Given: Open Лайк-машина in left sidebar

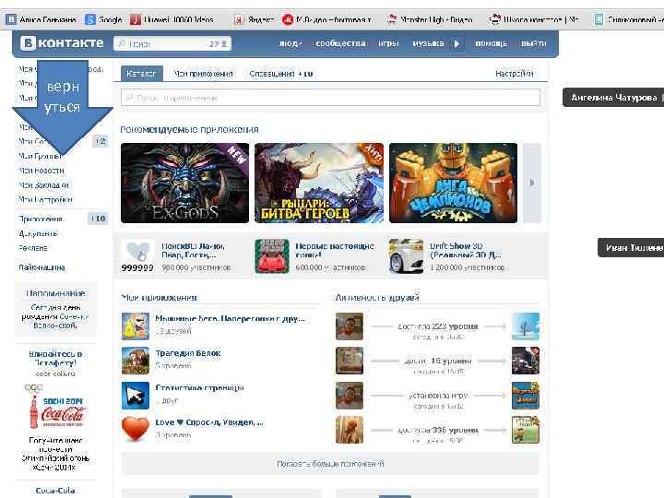Looking at the screenshot, I should coord(41,267).
